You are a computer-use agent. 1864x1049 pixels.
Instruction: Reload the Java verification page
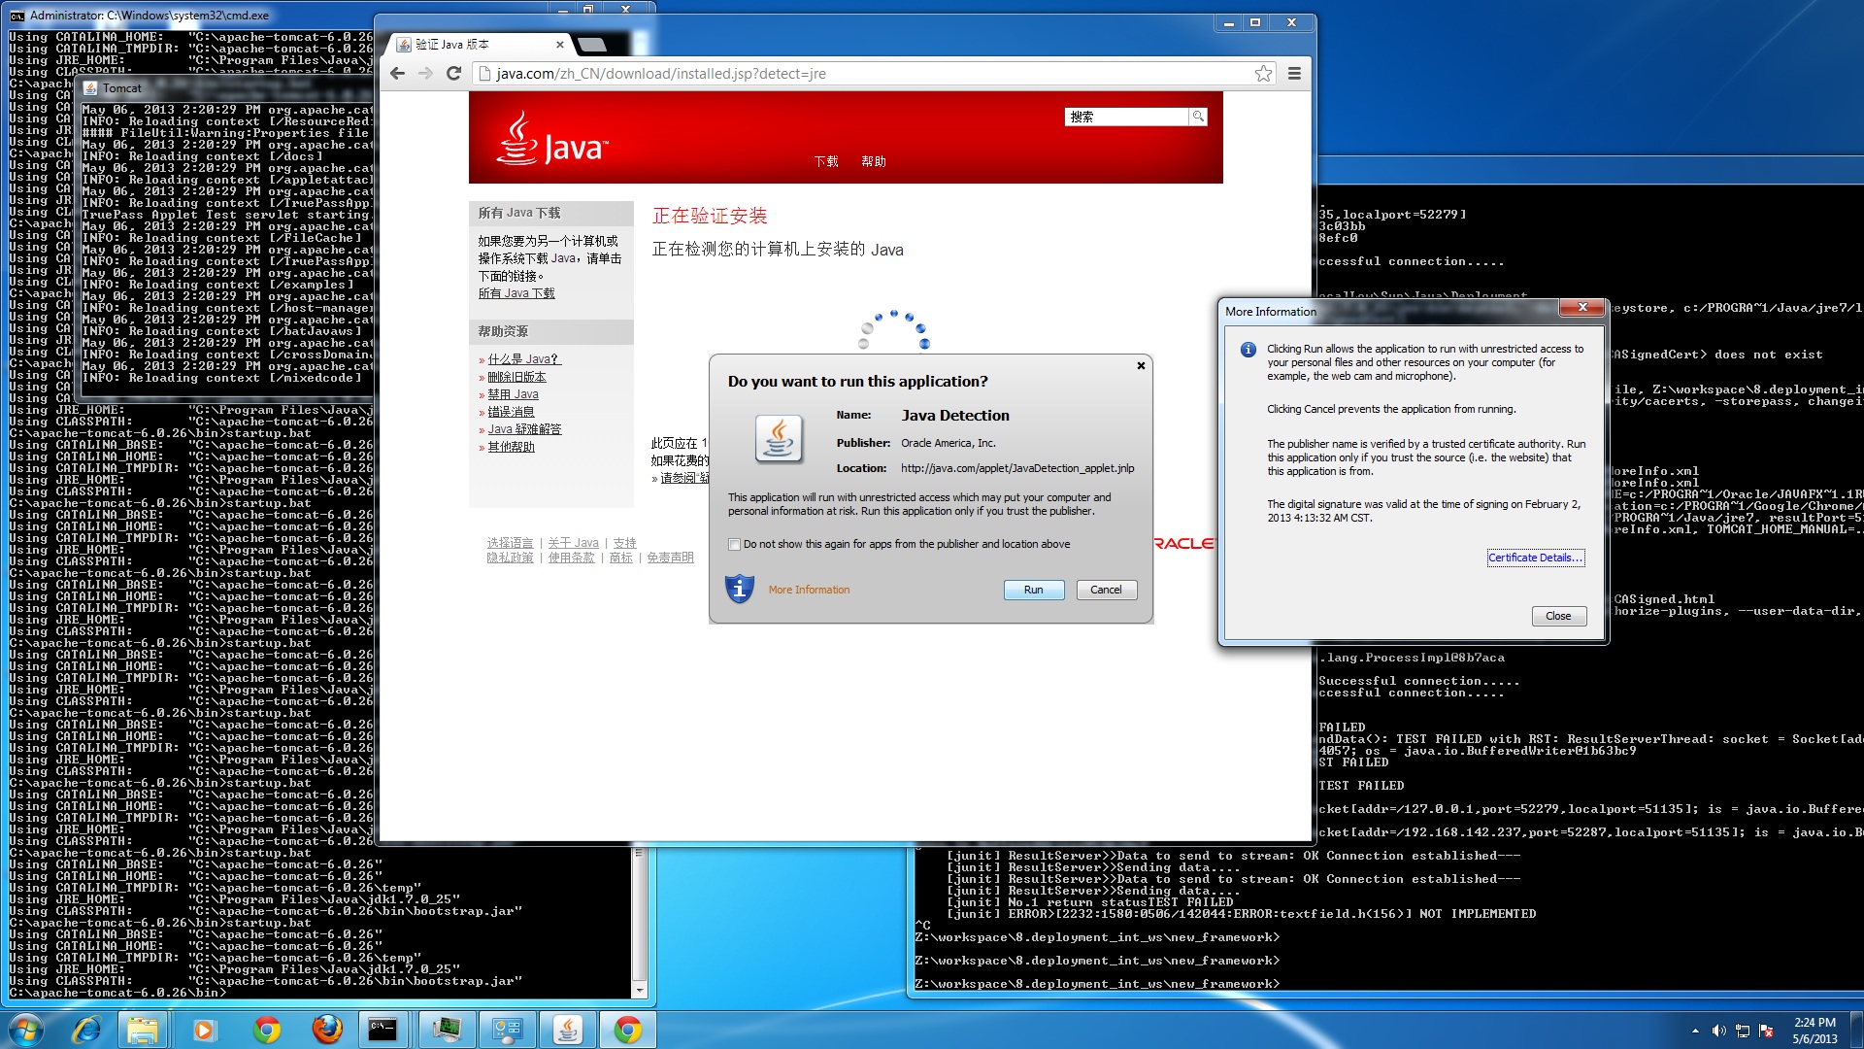point(453,74)
